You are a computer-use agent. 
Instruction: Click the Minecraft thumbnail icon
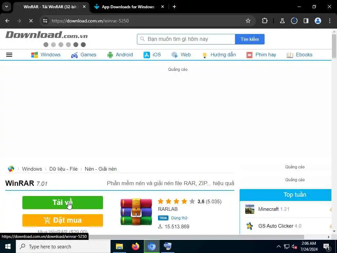249,209
